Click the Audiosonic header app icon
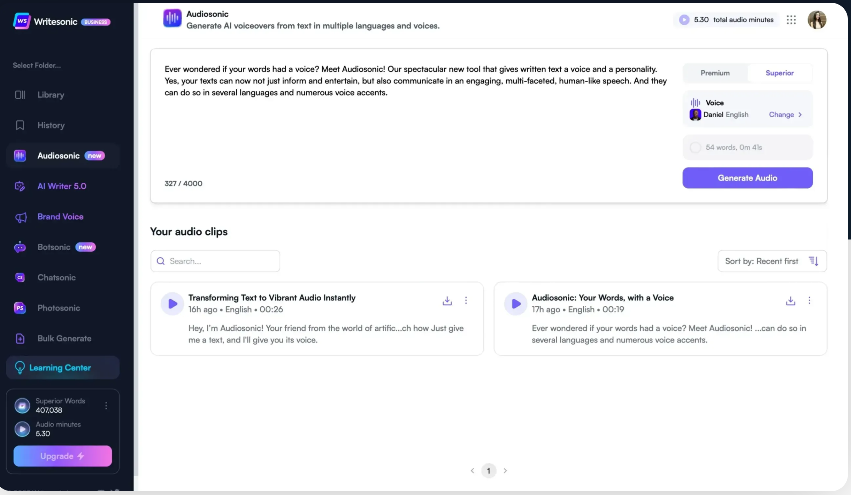Image resolution: width=851 pixels, height=495 pixels. [172, 18]
